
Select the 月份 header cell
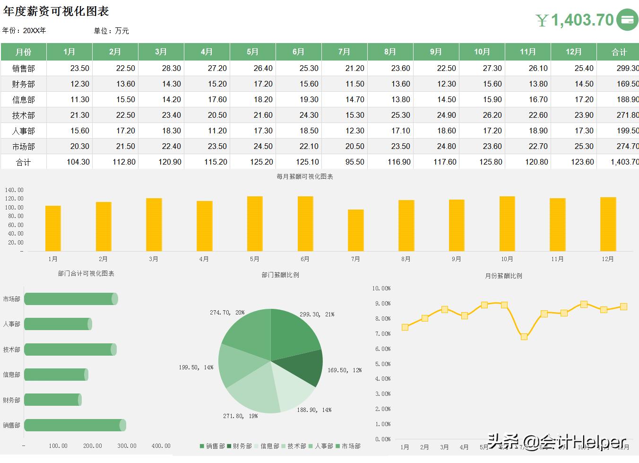[x=24, y=52]
